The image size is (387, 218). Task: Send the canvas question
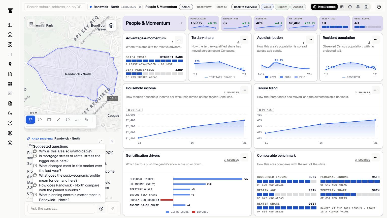tap(112, 209)
